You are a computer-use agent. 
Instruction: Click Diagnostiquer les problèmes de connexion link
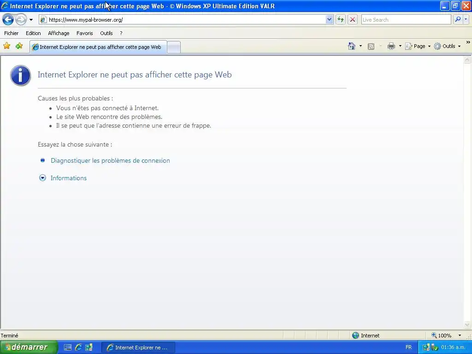tap(110, 160)
